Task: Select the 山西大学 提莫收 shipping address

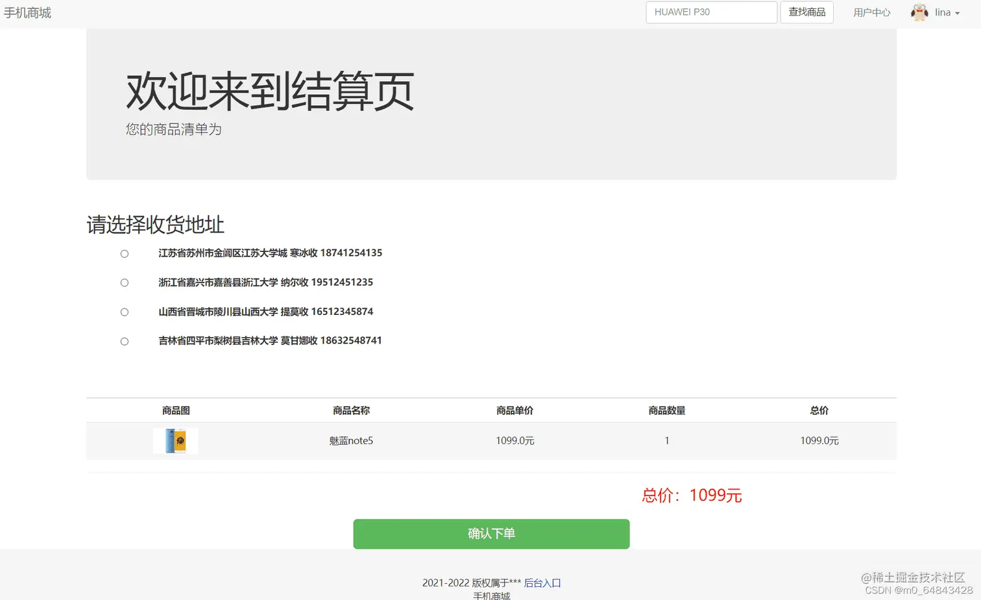Action: (x=124, y=312)
